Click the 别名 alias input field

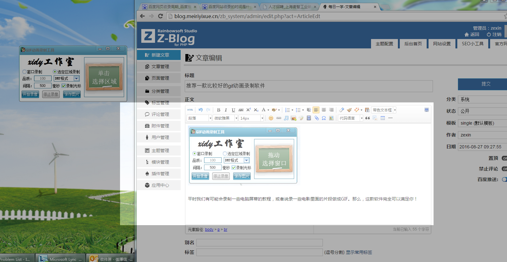[259, 243]
